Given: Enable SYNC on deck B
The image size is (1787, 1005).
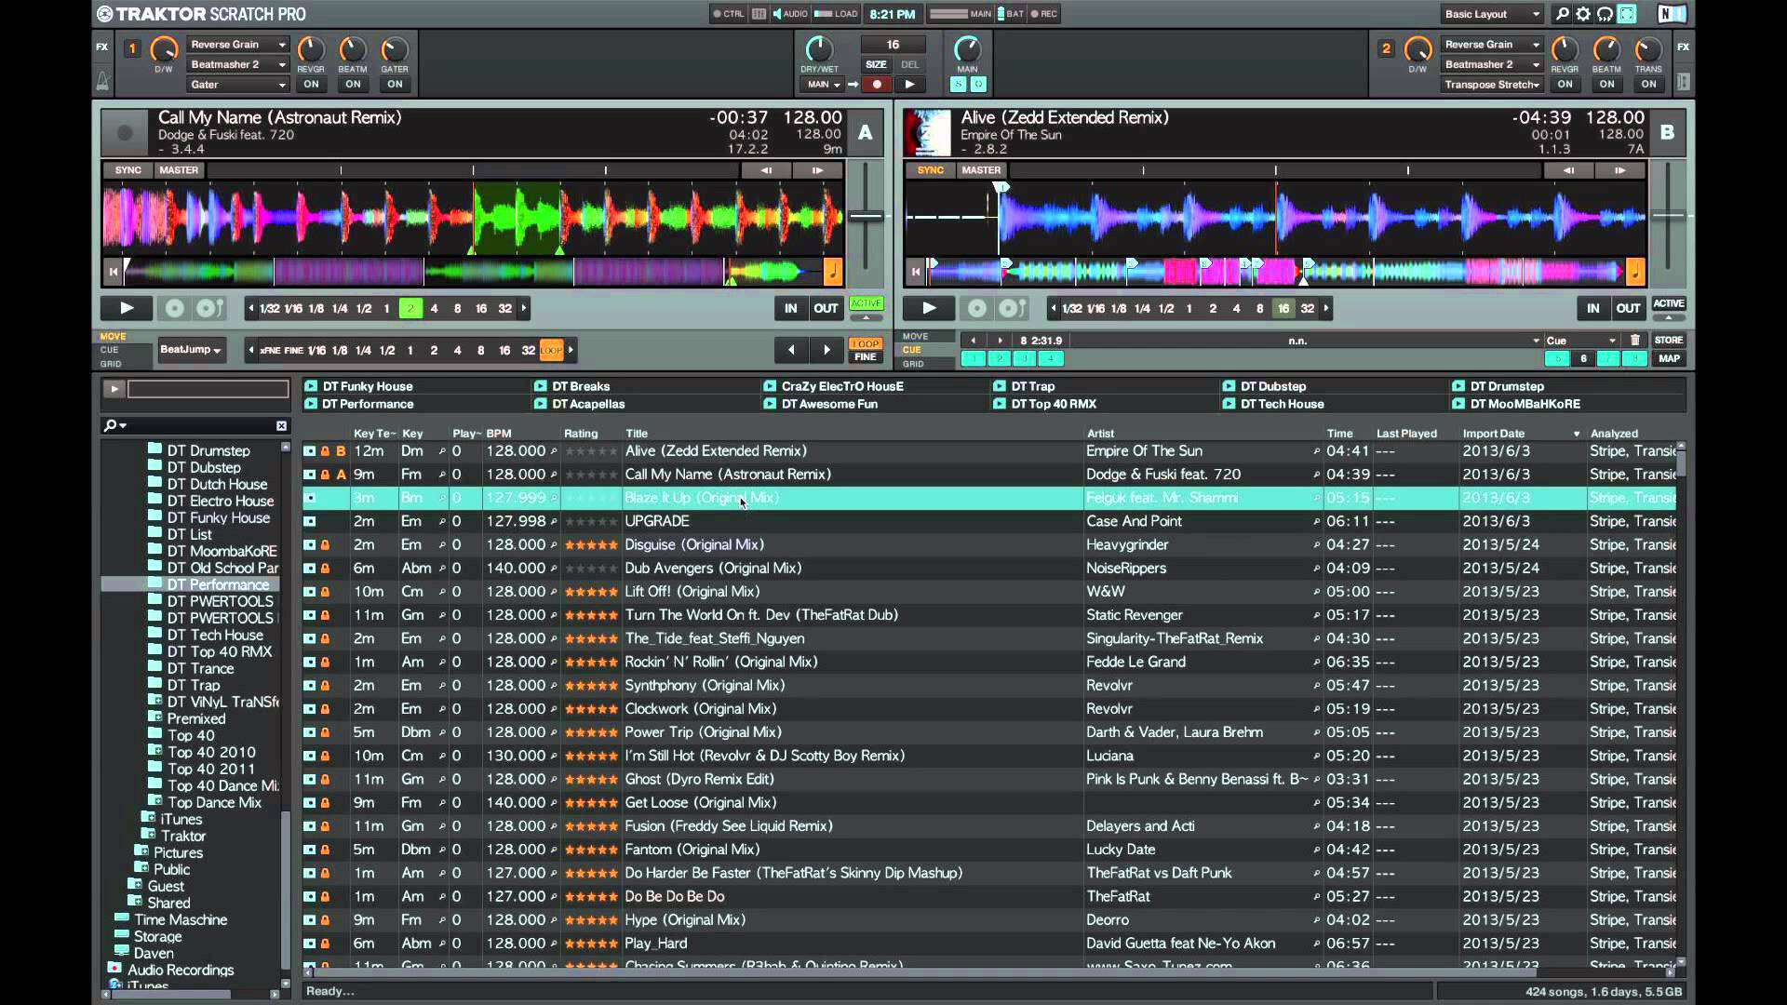Looking at the screenshot, I should (929, 170).
